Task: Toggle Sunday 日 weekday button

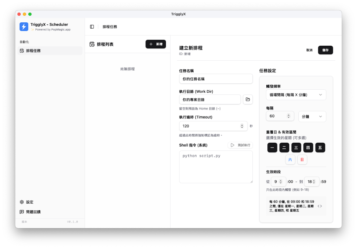Action: coord(302,160)
